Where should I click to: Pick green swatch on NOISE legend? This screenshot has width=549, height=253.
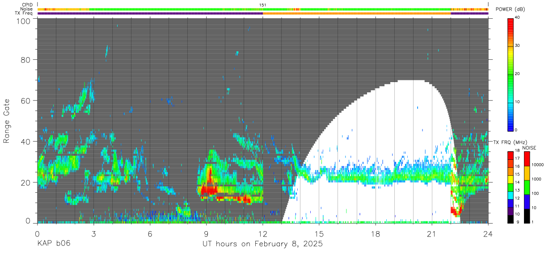(526, 187)
